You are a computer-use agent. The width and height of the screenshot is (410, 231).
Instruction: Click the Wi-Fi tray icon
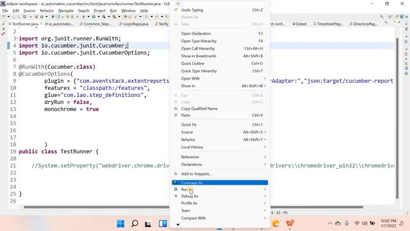pyautogui.click(x=357, y=223)
